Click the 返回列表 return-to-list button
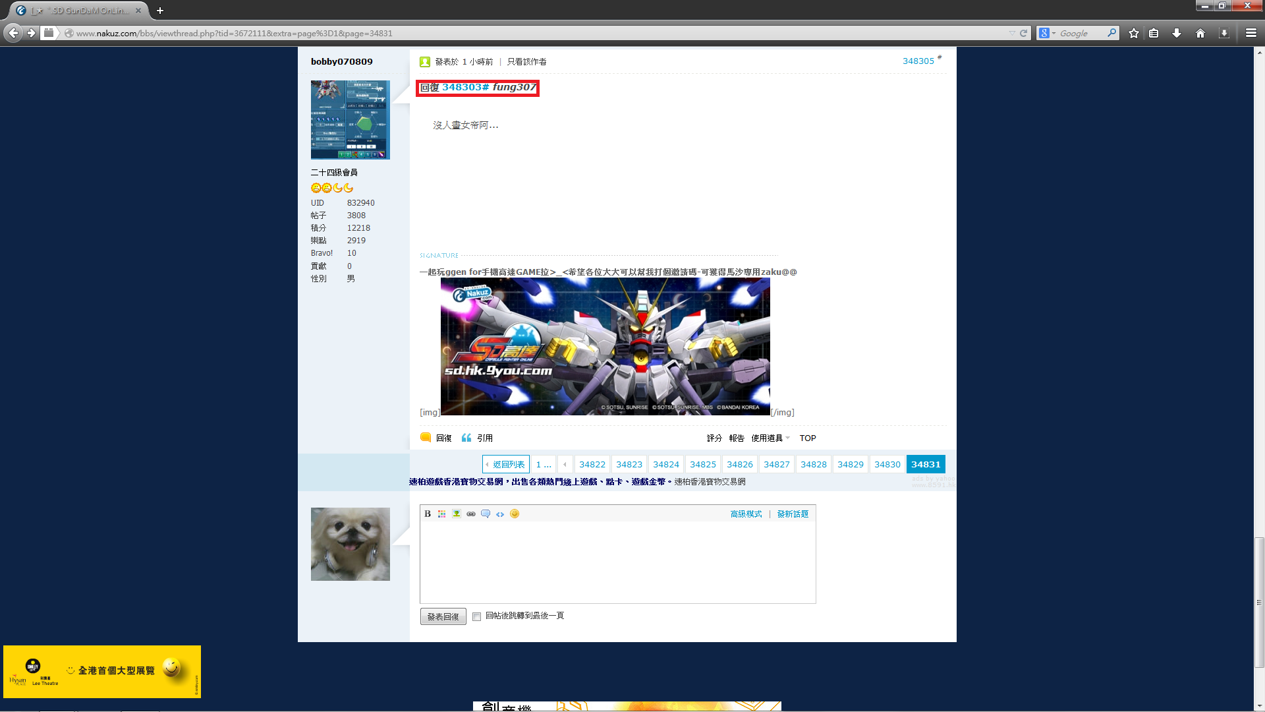 pyautogui.click(x=506, y=465)
